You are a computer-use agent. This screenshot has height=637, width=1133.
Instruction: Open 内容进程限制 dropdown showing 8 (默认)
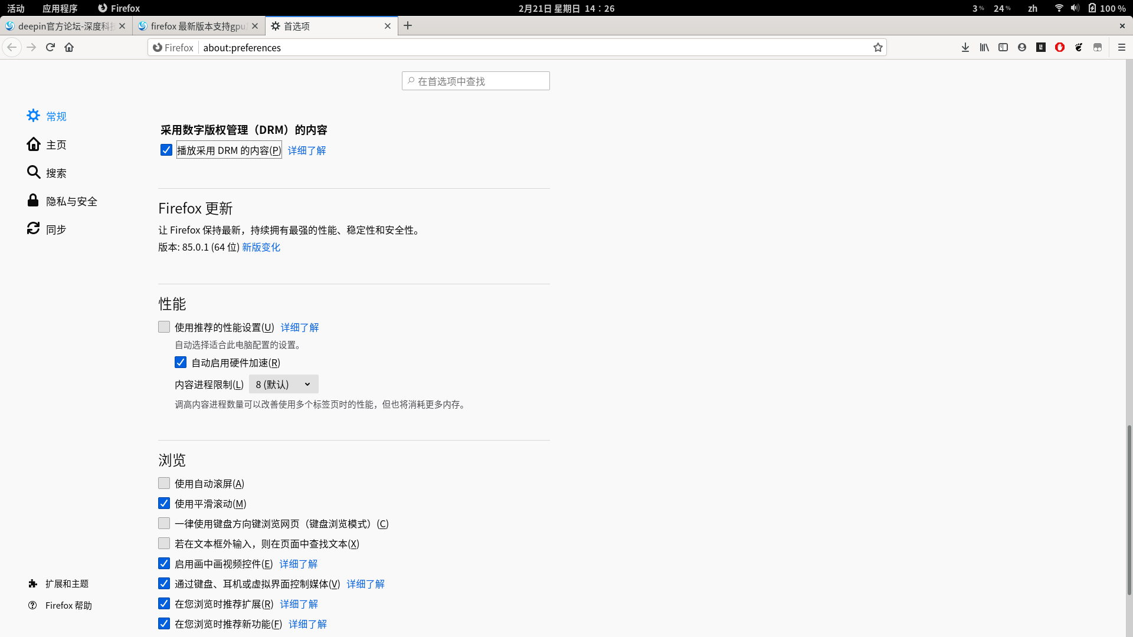(x=283, y=384)
